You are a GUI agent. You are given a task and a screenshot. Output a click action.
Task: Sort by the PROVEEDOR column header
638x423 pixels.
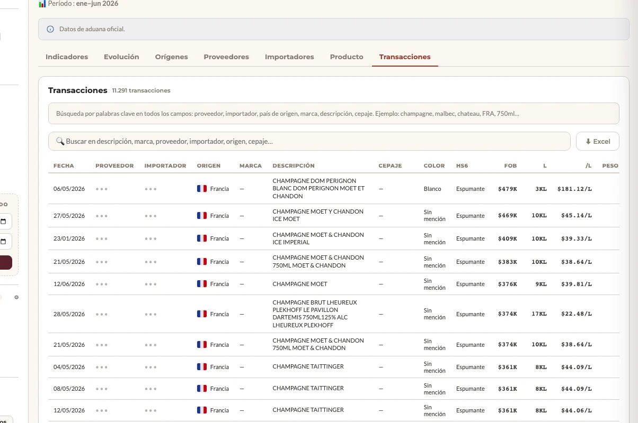pos(114,165)
